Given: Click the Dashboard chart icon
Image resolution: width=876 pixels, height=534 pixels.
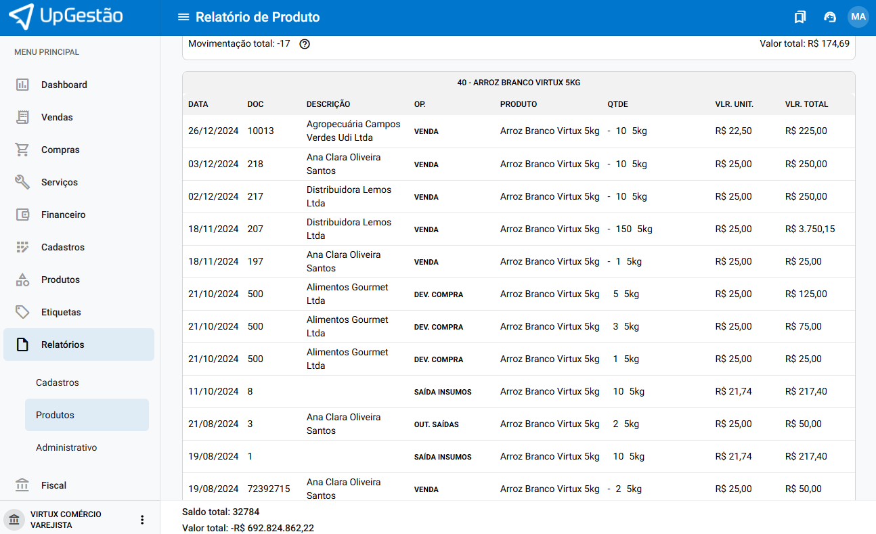Looking at the screenshot, I should point(22,85).
